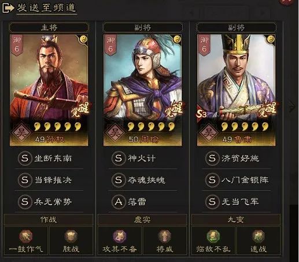Click the 发送至频道 link text
The height and width of the screenshot is (262, 299).
46,8
